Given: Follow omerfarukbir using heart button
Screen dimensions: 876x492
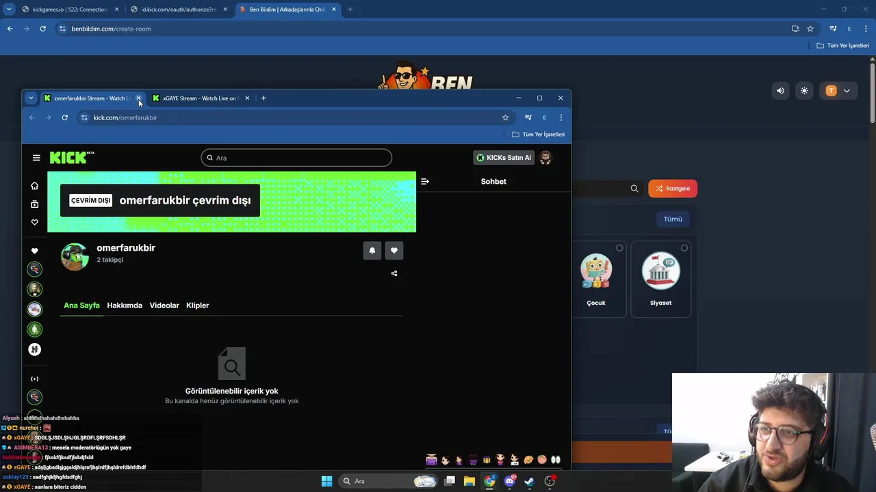Looking at the screenshot, I should (x=394, y=251).
